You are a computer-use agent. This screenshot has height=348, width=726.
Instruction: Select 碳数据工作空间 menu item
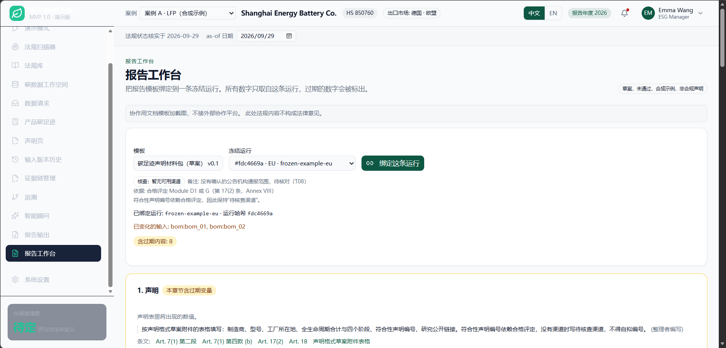(x=53, y=84)
